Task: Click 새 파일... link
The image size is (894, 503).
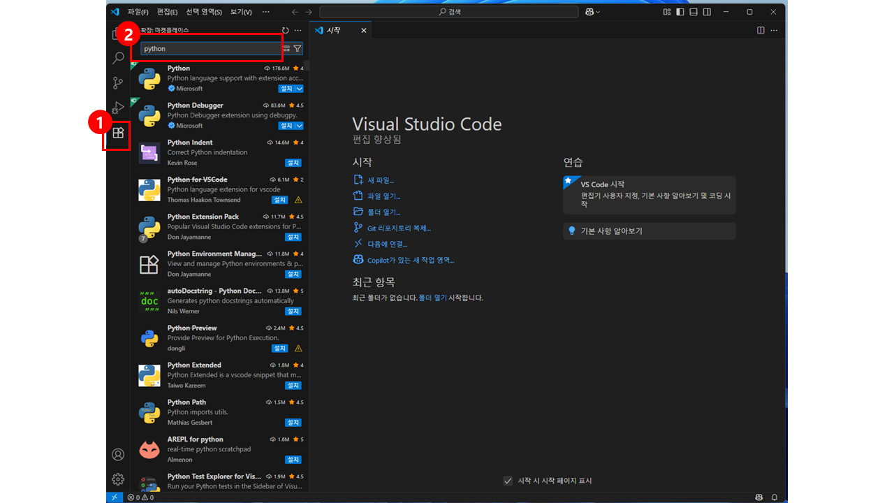Action: coord(381,180)
